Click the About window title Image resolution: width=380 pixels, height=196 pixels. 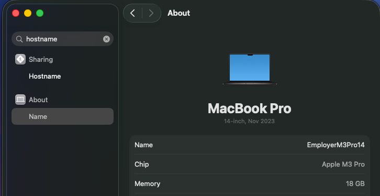coord(179,13)
